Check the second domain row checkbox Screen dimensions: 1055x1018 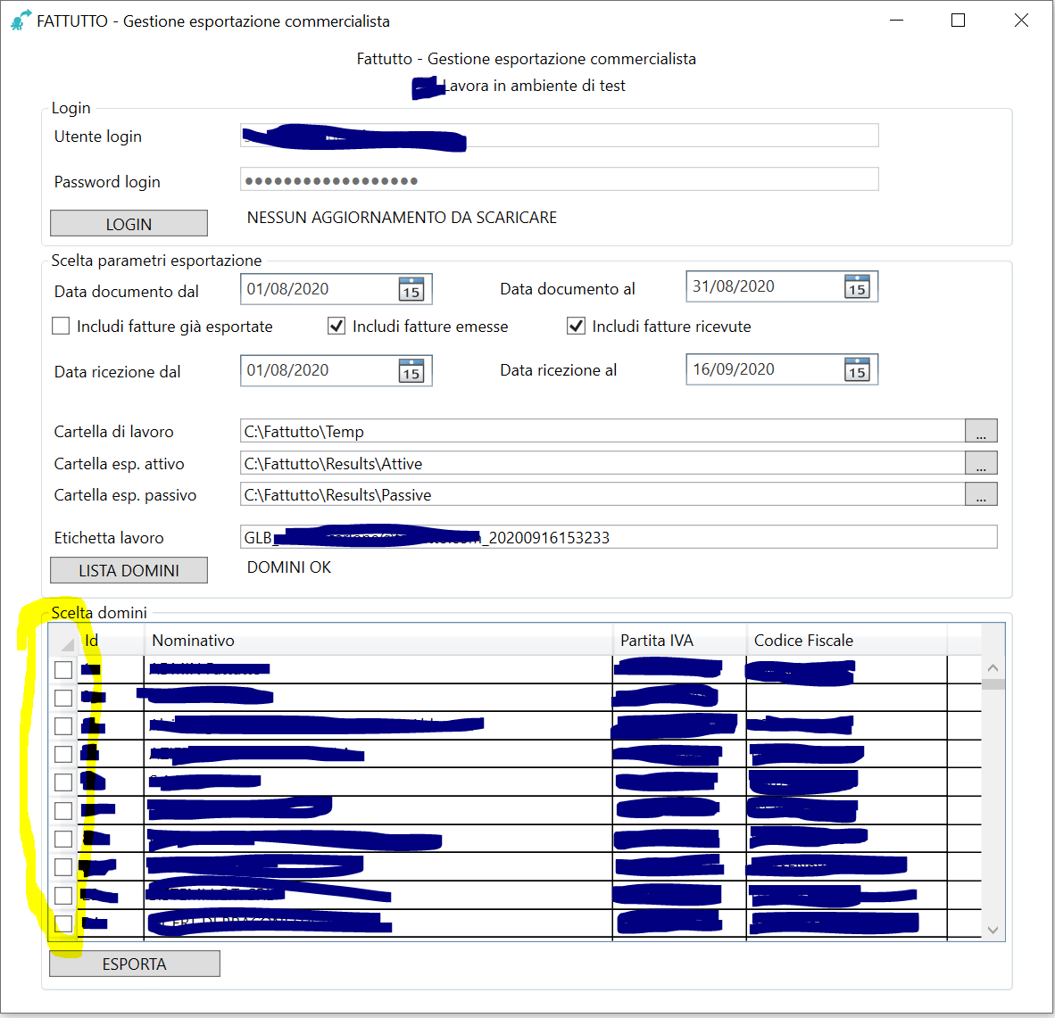(63, 698)
